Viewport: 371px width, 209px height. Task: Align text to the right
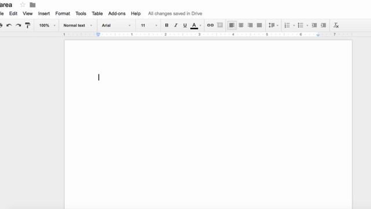[250, 25]
